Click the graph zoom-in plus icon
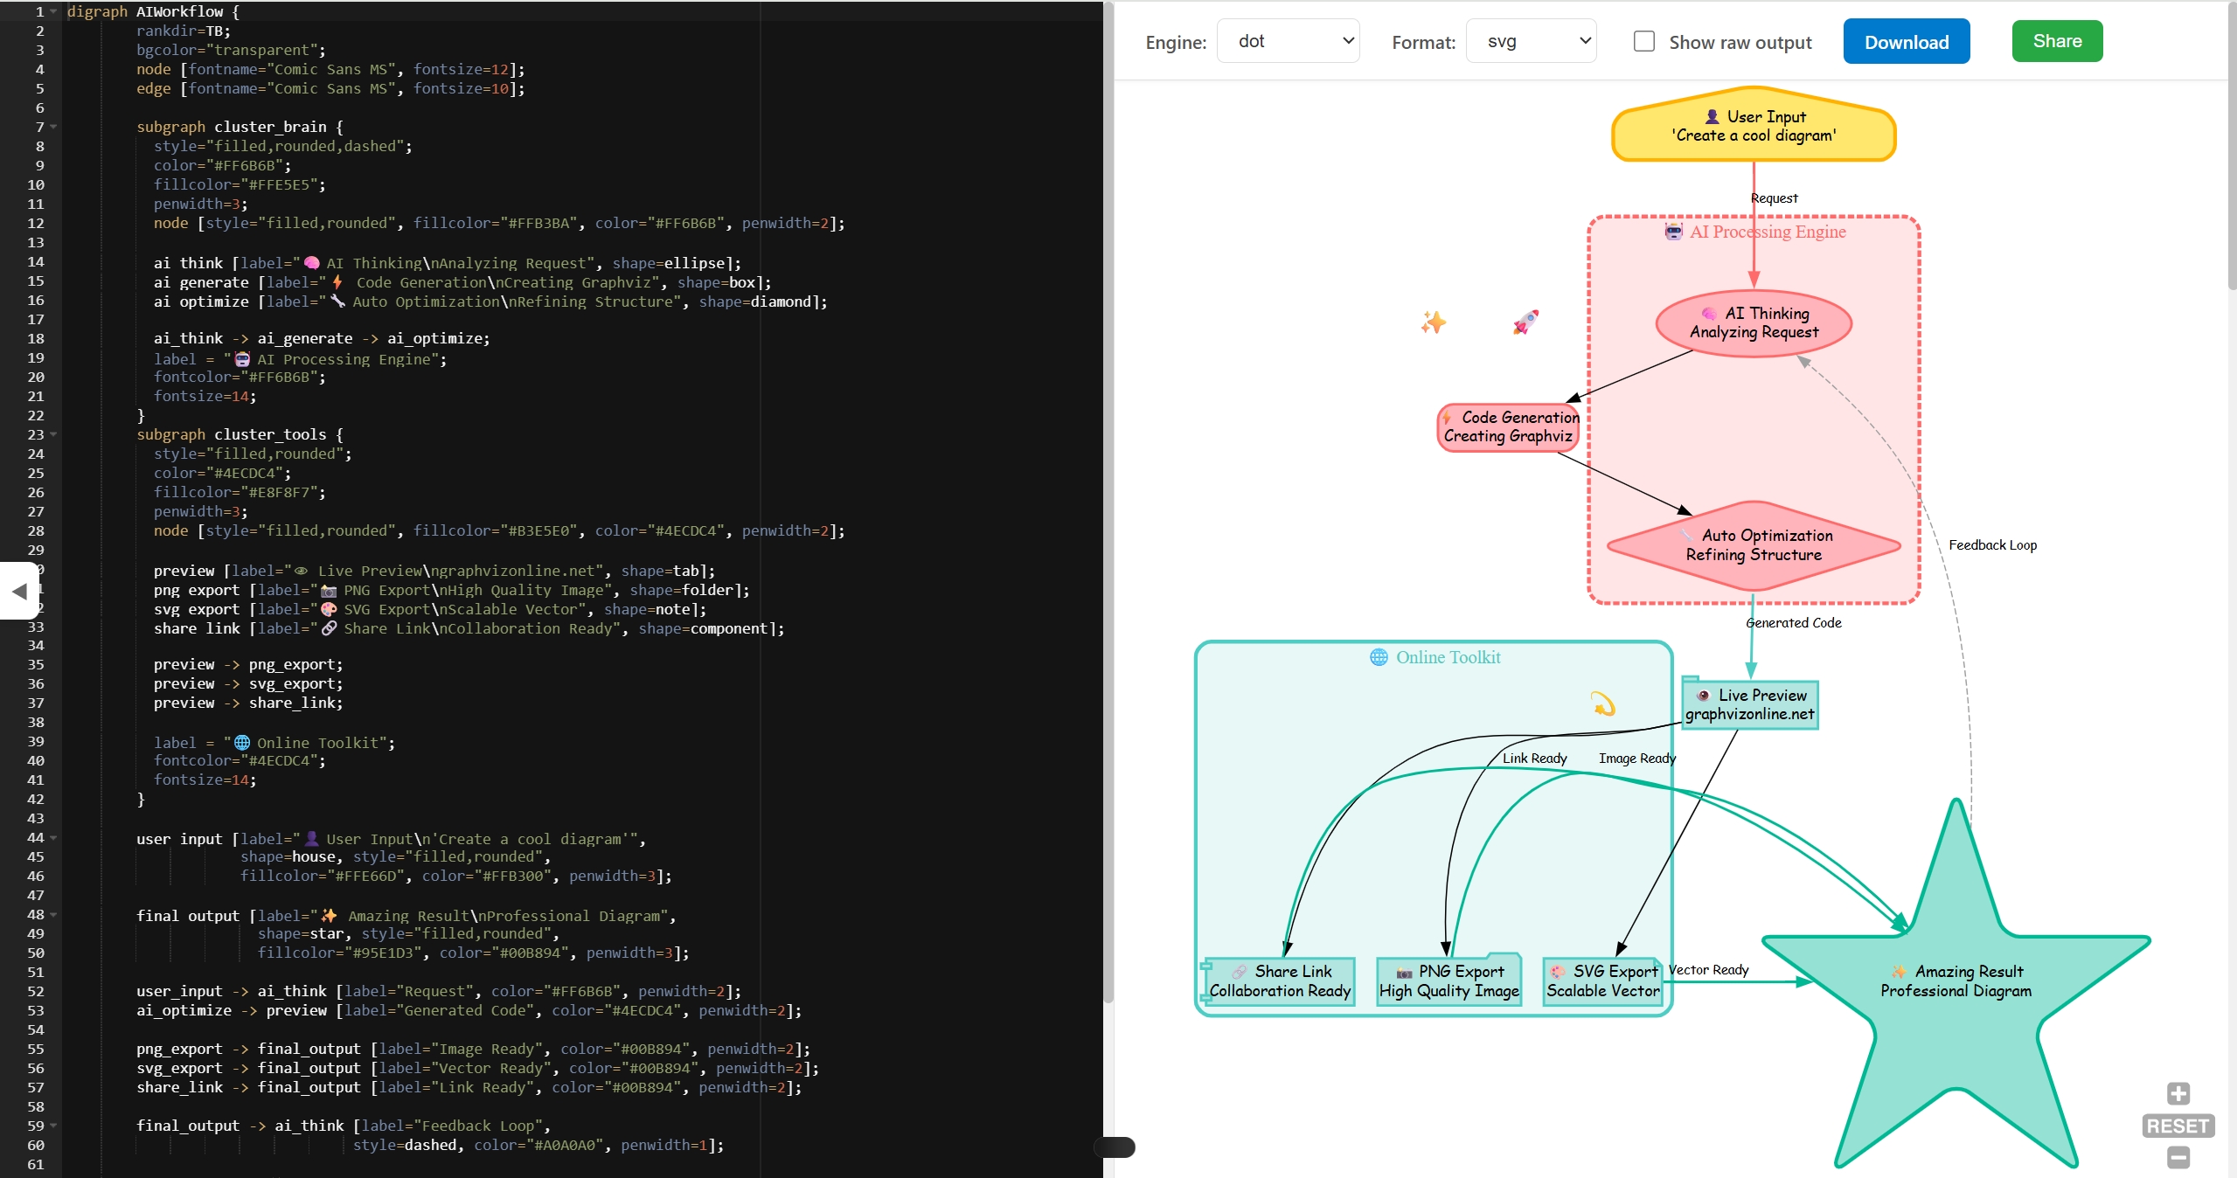 click(2178, 1094)
